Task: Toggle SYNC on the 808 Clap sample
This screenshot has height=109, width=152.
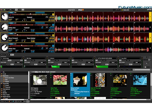Action: point(33,60)
